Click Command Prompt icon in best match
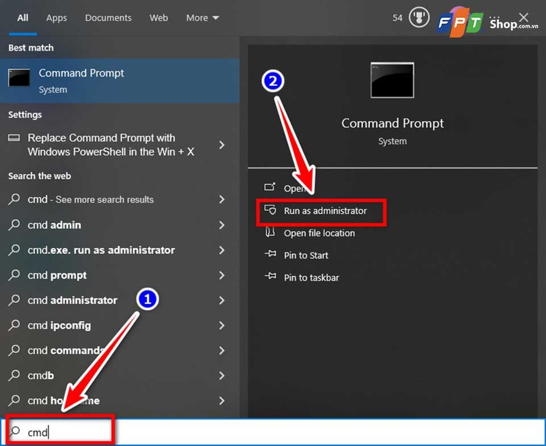Screen dimensions: 546x446 pos(19,77)
